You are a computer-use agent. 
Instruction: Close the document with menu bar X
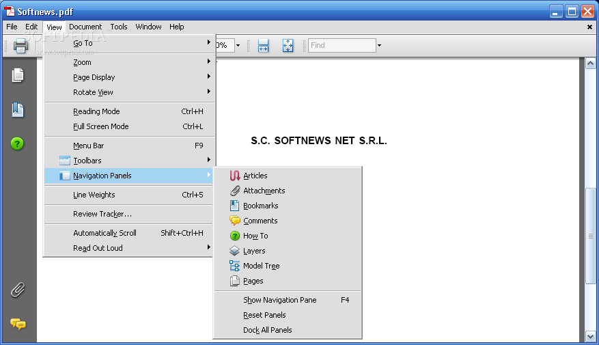tap(590, 27)
